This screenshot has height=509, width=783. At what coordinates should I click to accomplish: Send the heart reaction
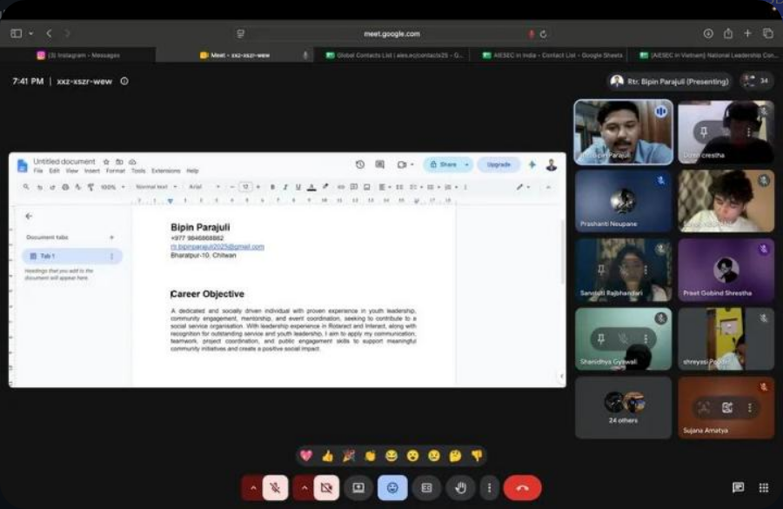306,456
